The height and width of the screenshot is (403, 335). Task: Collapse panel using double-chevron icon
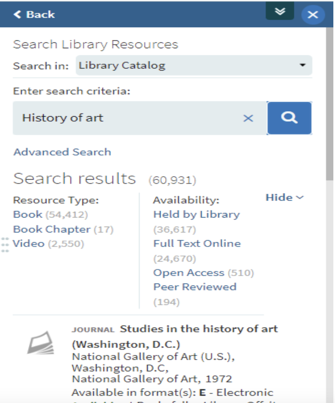pyautogui.click(x=280, y=11)
